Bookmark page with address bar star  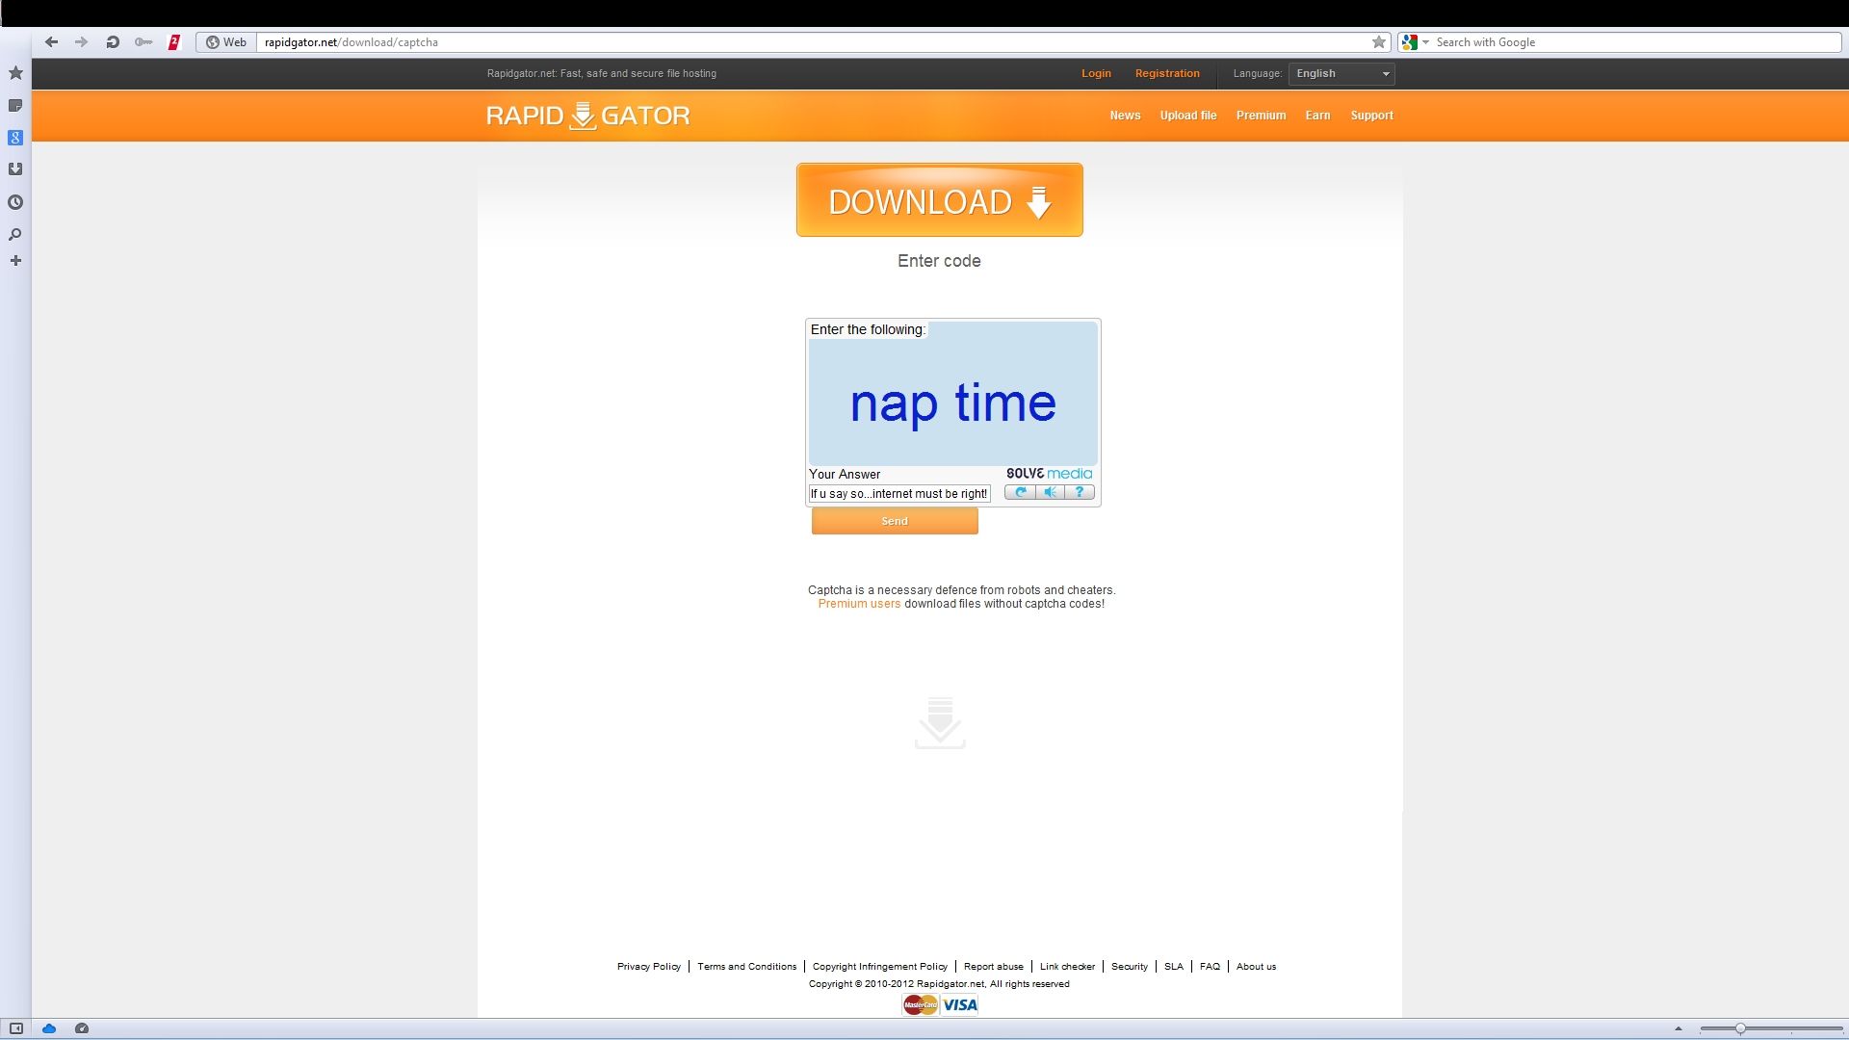(x=1379, y=42)
